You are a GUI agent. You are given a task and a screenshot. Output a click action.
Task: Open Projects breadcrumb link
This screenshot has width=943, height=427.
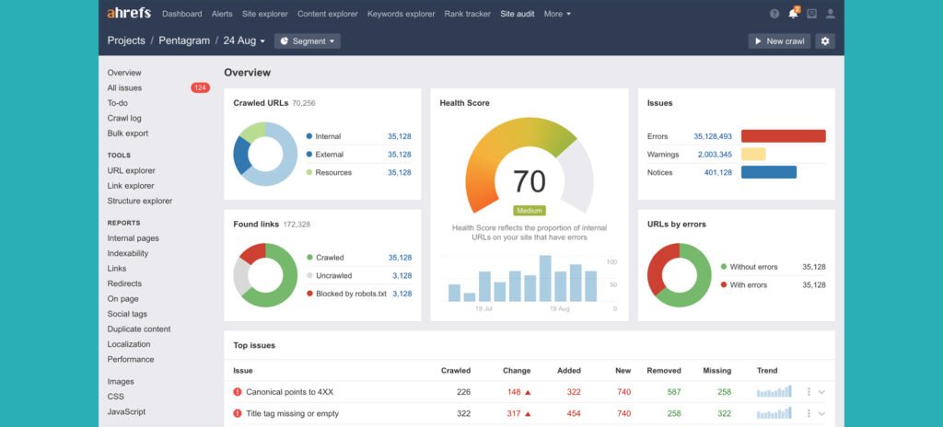pos(126,40)
